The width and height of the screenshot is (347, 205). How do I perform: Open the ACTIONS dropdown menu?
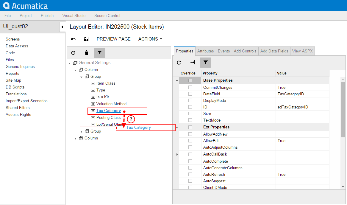click(x=150, y=39)
